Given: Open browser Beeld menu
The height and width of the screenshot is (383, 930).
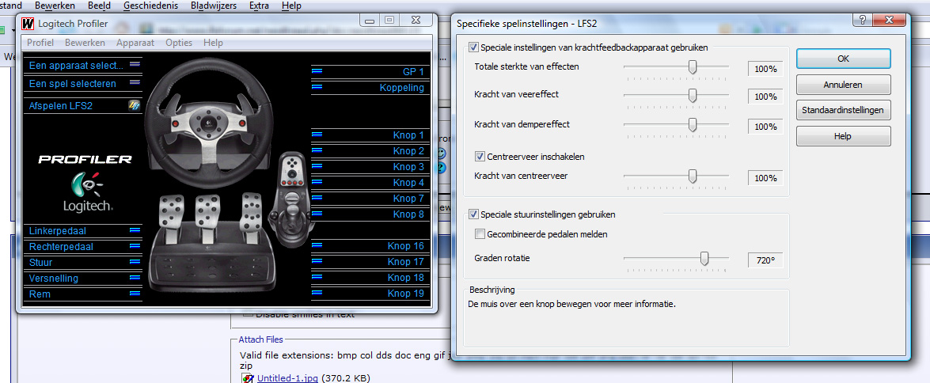Looking at the screenshot, I should pos(98,6).
